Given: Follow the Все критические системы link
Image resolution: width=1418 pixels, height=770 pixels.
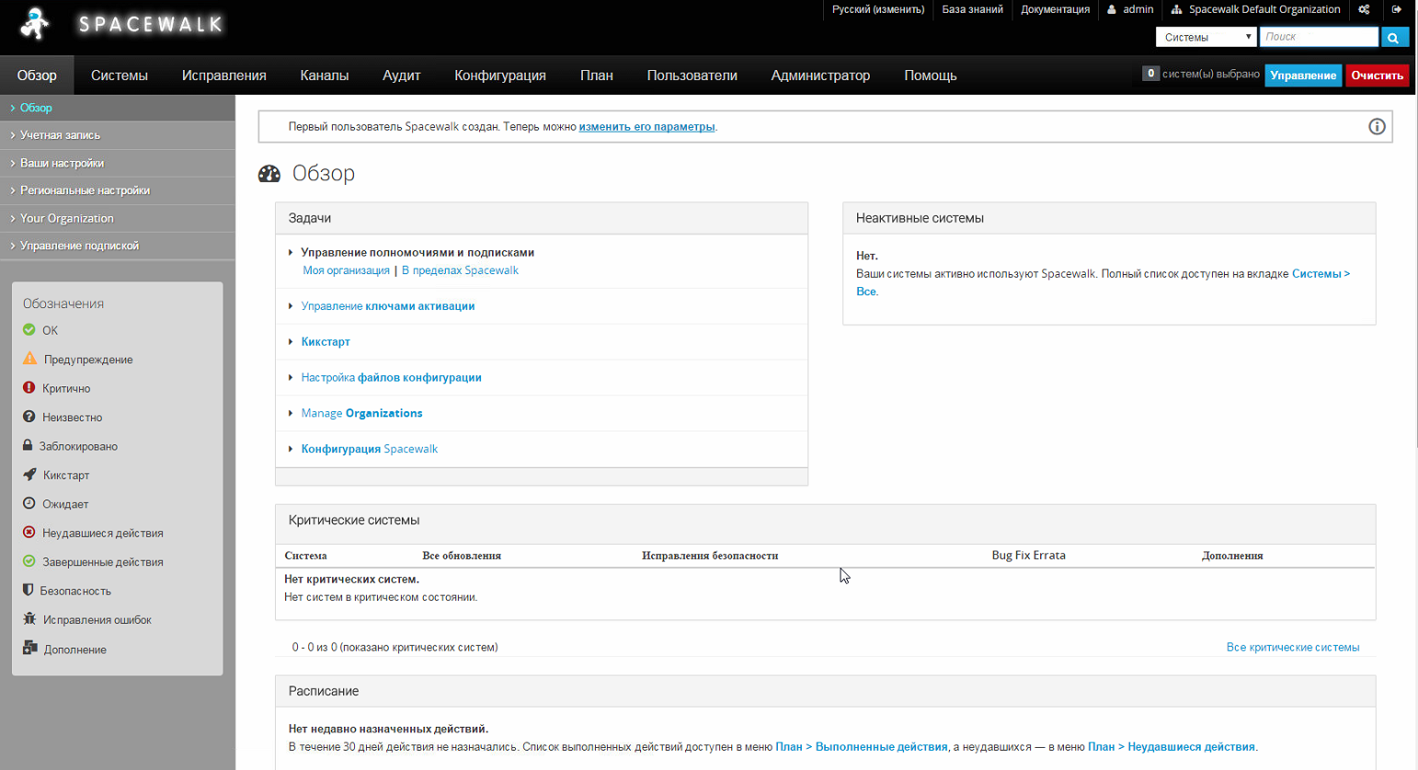Looking at the screenshot, I should point(1292,648).
